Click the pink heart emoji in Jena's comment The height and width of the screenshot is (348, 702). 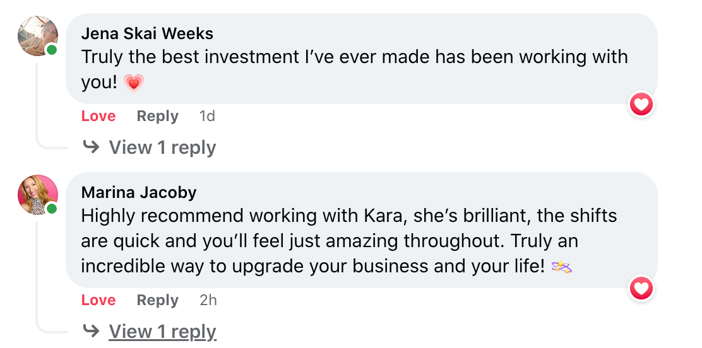coord(133,83)
